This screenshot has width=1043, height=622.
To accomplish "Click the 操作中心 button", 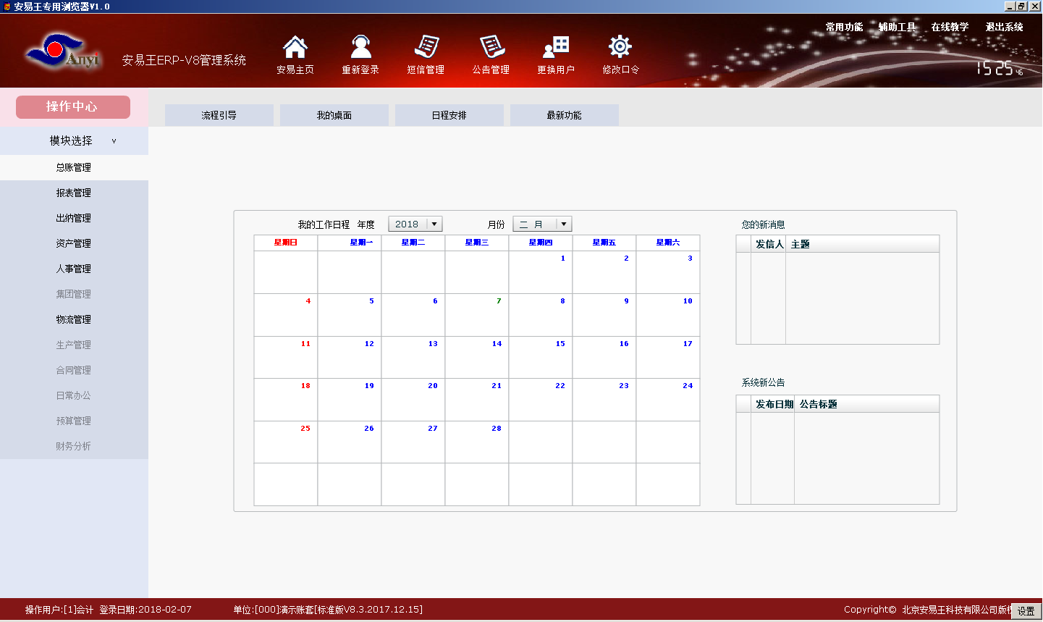I will click(x=73, y=106).
